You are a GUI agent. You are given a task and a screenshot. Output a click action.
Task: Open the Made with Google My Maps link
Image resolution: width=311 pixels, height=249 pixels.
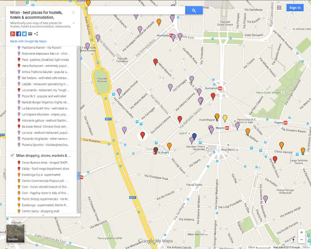tap(28, 41)
